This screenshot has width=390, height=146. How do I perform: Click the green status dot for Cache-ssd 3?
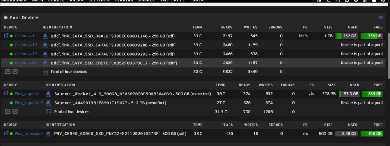11,54
